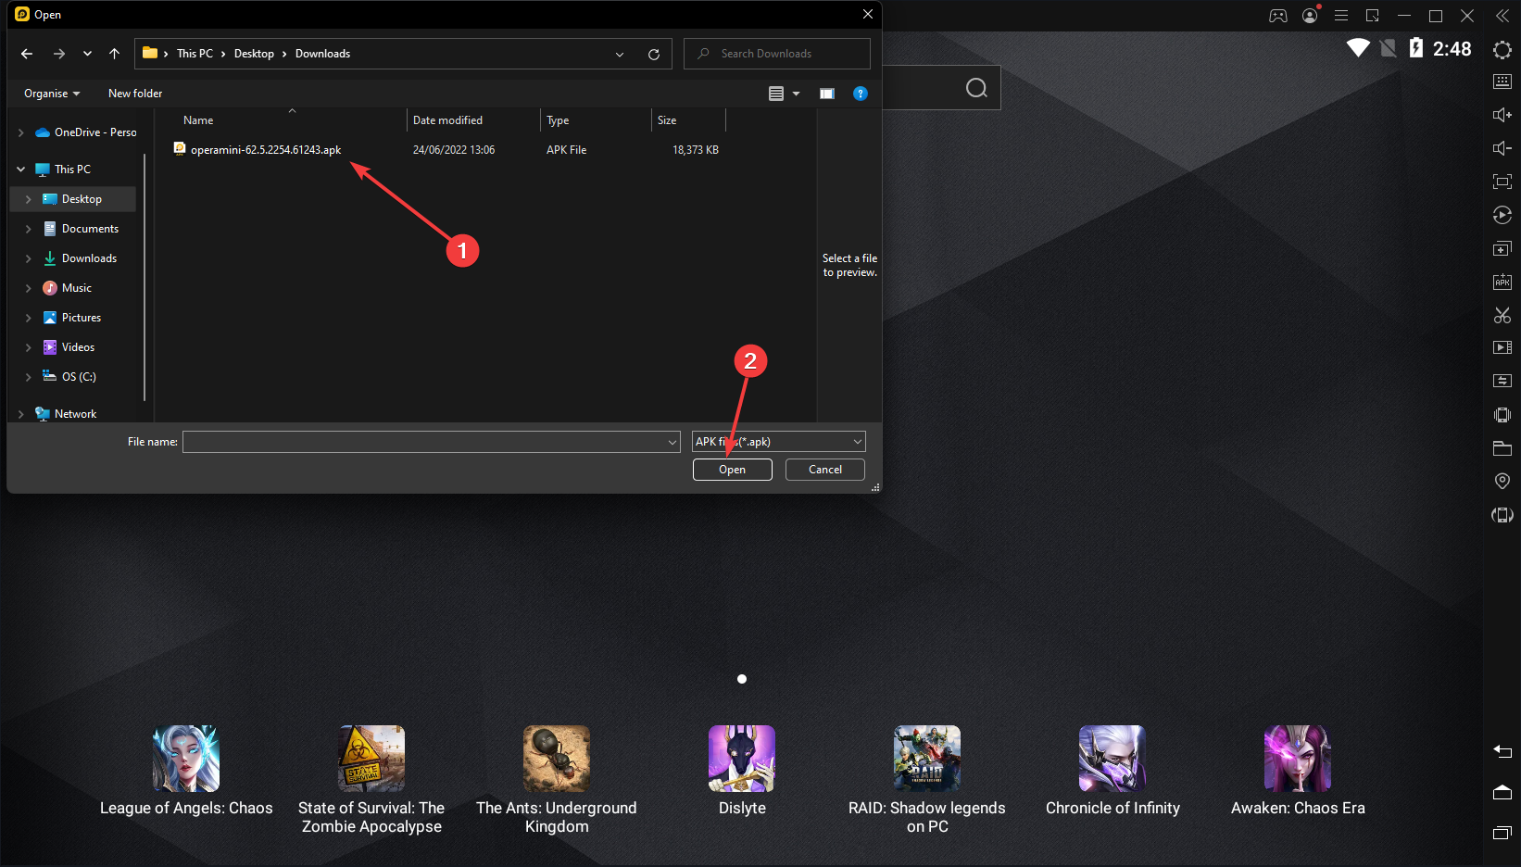
Task: Open the synchronizer icon in sidebar
Action: tap(1502, 381)
